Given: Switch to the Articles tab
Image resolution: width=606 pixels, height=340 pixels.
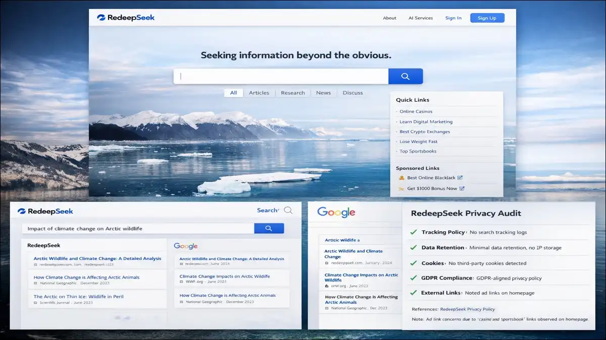Looking at the screenshot, I should tap(259, 93).
